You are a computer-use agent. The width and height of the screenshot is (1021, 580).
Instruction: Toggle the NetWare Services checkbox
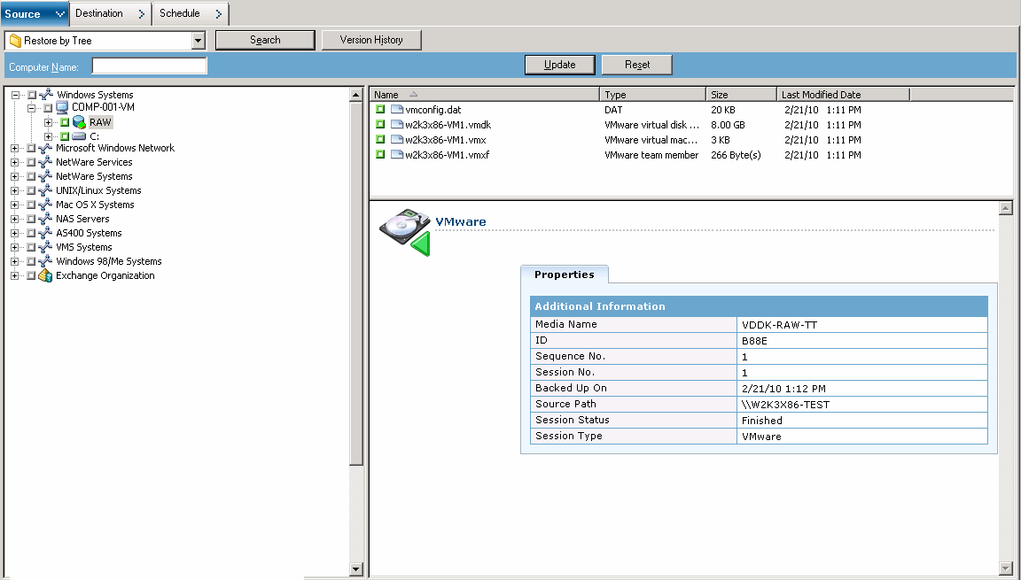(x=29, y=161)
